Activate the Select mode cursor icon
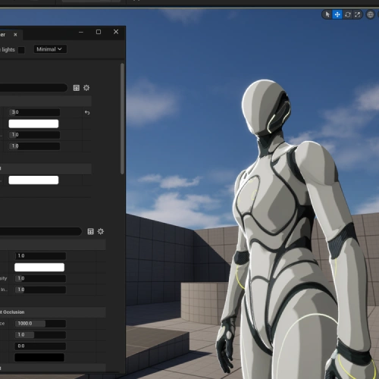 [x=327, y=14]
